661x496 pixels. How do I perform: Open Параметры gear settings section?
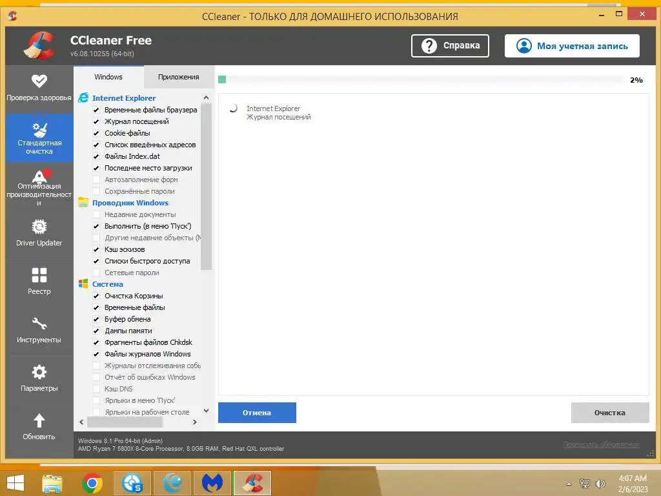pos(39,380)
